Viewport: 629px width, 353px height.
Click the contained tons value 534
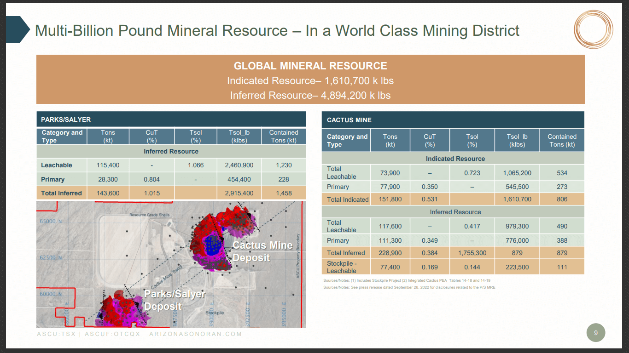[x=562, y=173]
